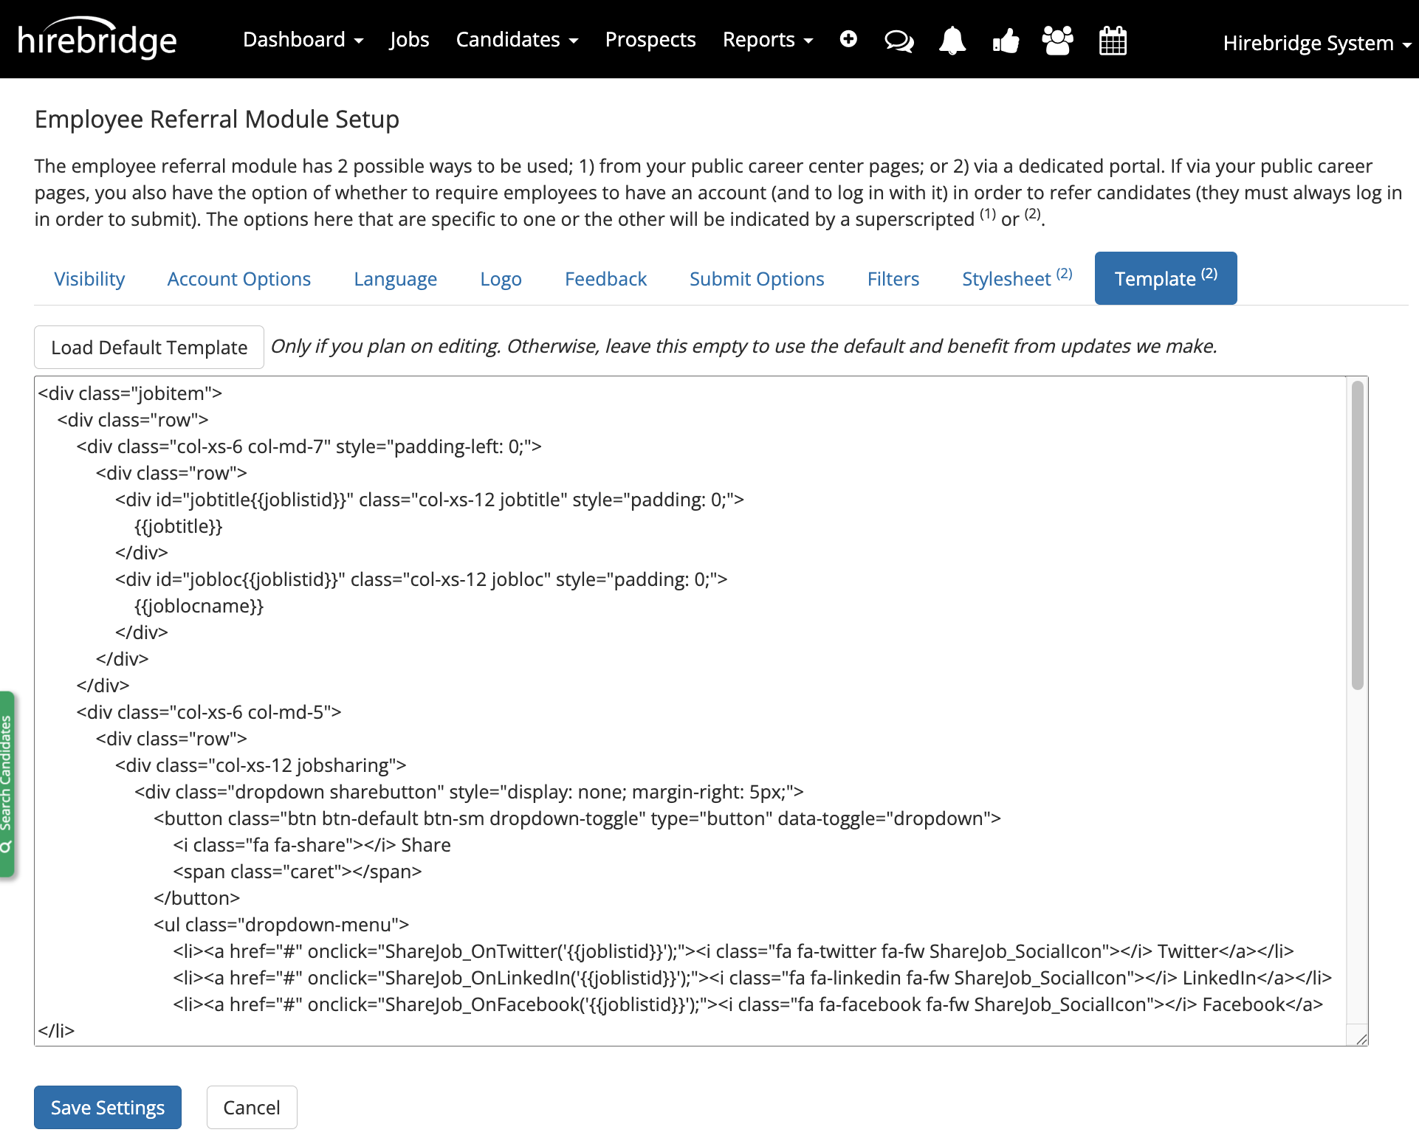Image resolution: width=1419 pixels, height=1138 pixels.
Task: Open the people/groups icon in the navbar
Action: pos(1056,41)
